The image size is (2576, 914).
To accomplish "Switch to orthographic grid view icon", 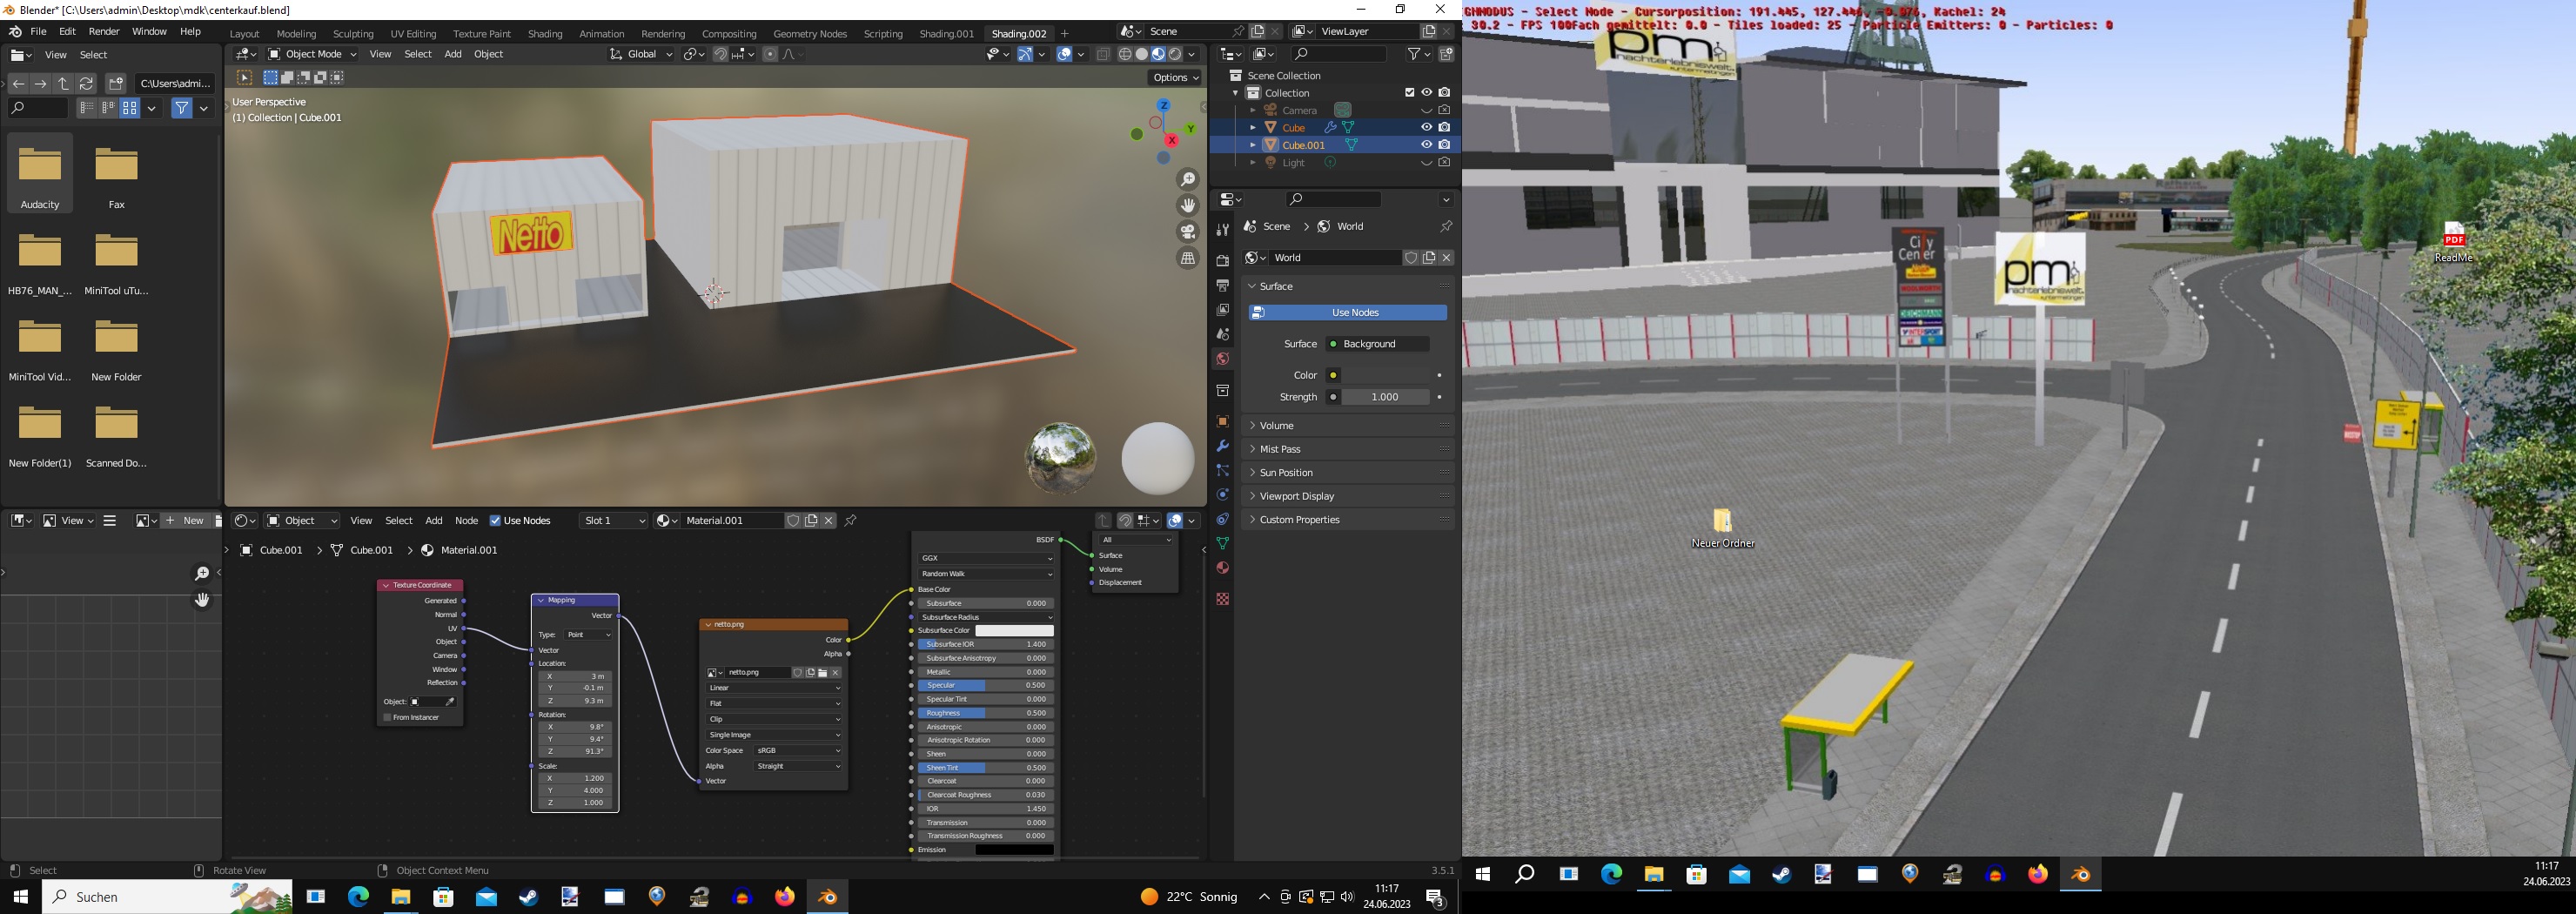I will [x=1187, y=258].
